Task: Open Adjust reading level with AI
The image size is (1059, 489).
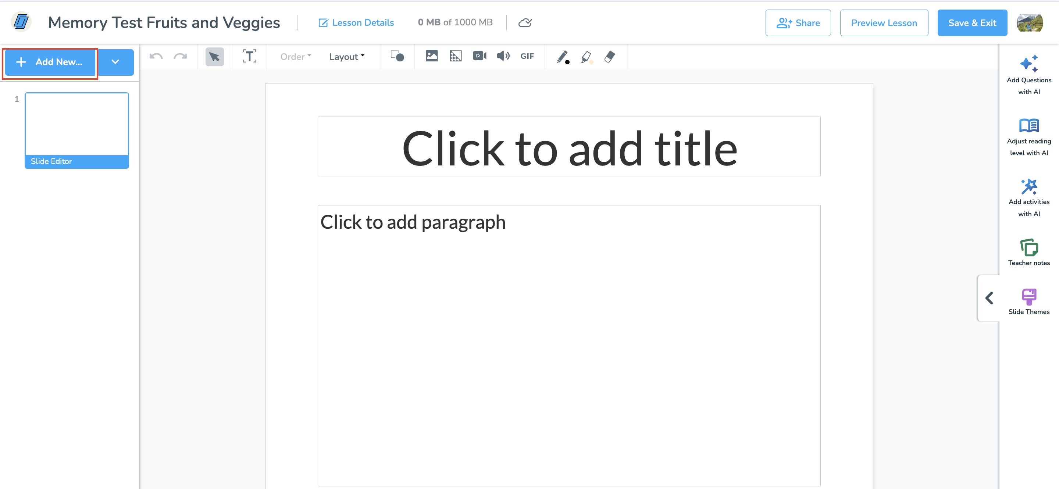Action: (1028, 137)
